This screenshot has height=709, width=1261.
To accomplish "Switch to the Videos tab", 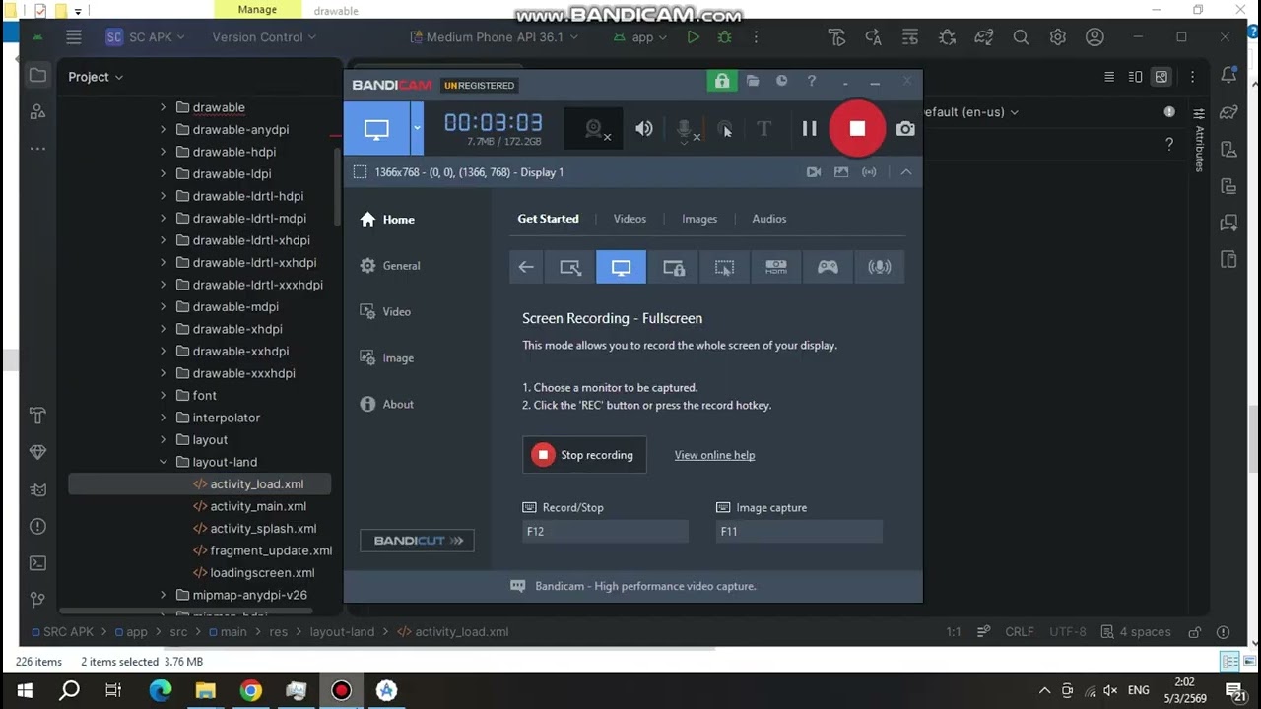I will point(630,219).
